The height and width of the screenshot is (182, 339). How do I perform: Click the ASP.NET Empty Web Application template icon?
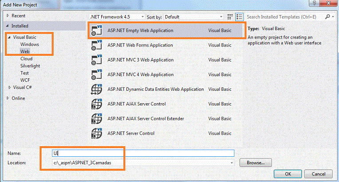(97, 31)
